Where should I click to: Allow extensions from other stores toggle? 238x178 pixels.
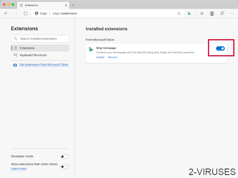pos(65,167)
